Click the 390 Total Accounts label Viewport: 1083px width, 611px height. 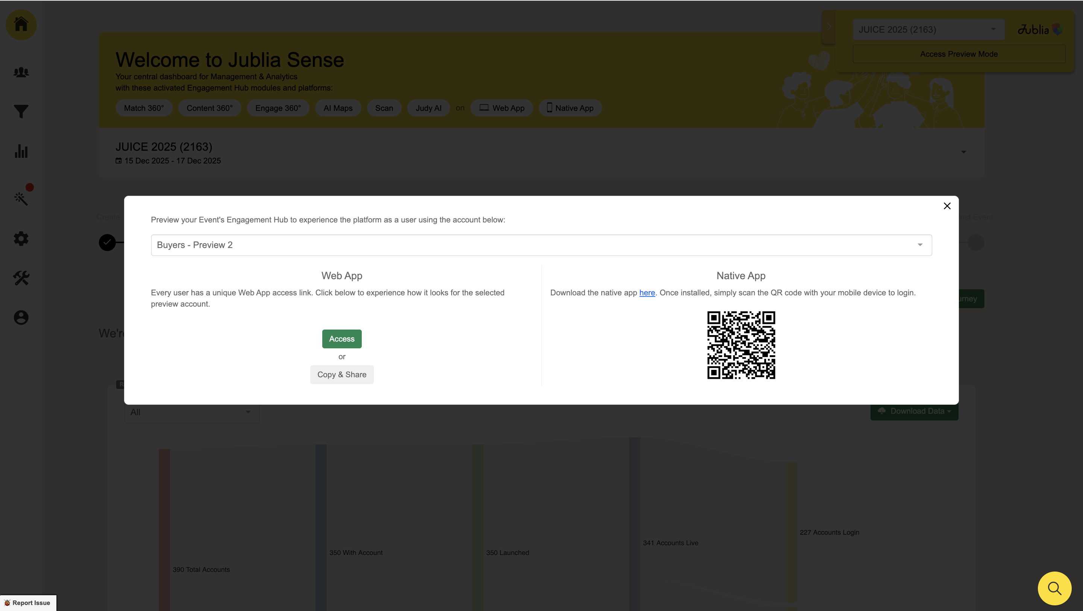pyautogui.click(x=201, y=569)
